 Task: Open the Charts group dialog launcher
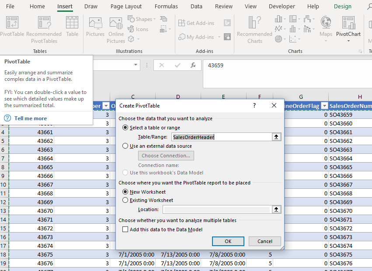[x=360, y=51]
